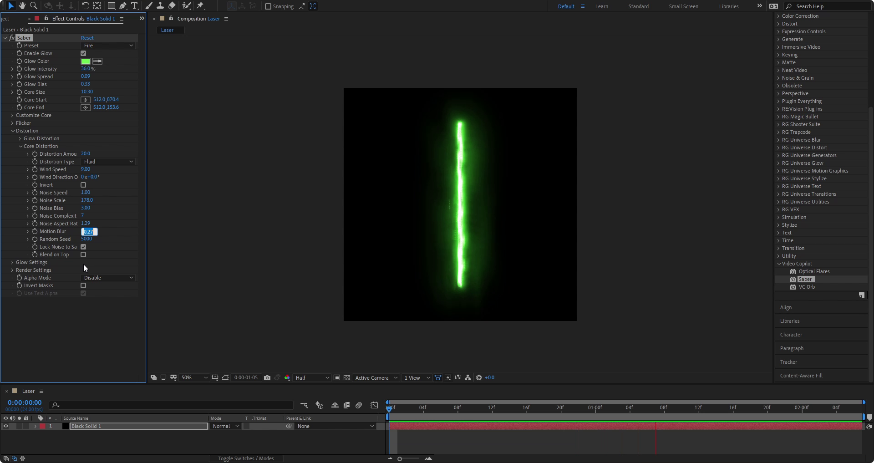Open the Learn workspace tab
874x463 pixels.
[x=601, y=6]
